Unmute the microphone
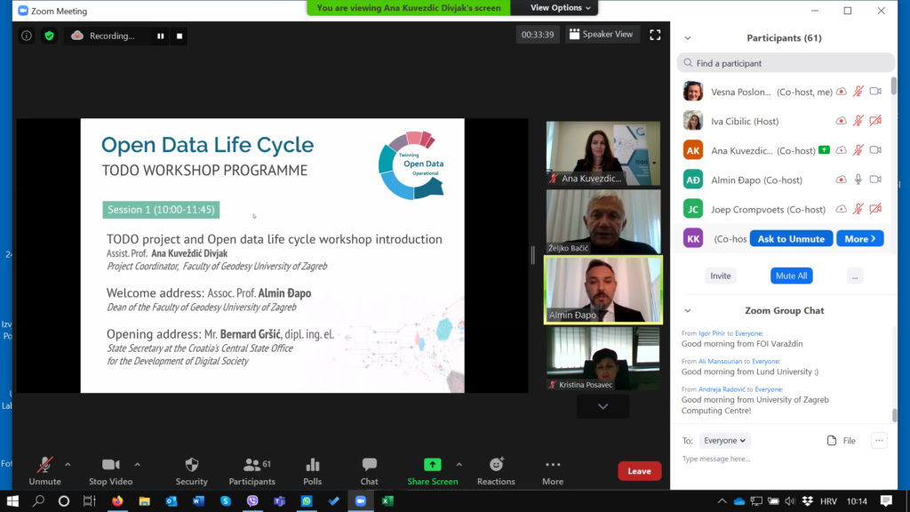Screen dimensions: 910x512 (44, 465)
